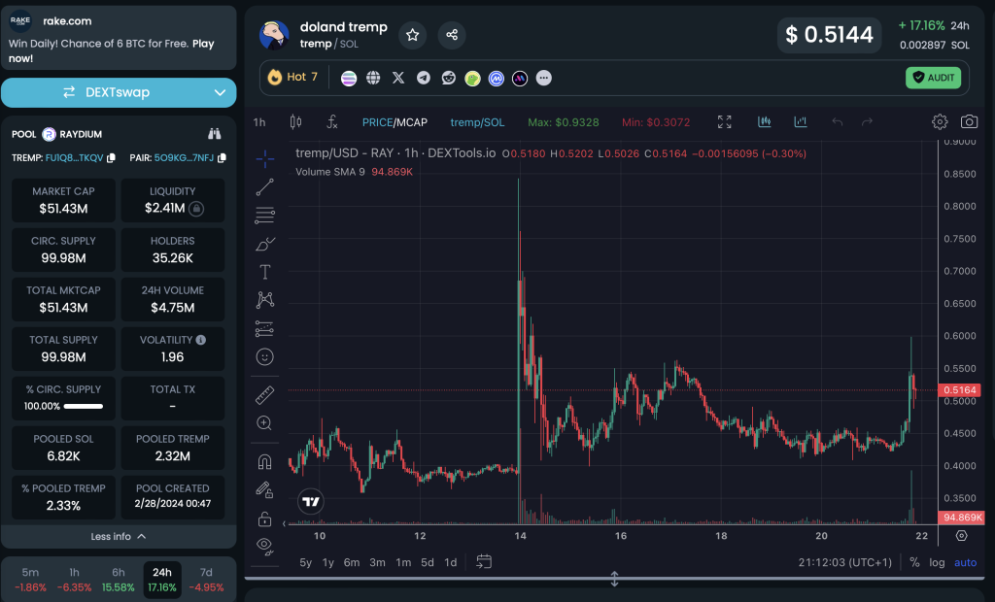Toggle hide all drawings eye icon
Image resolution: width=995 pixels, height=602 pixels.
[x=264, y=547]
